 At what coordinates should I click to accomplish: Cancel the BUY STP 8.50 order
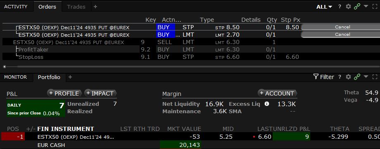point(340,27)
